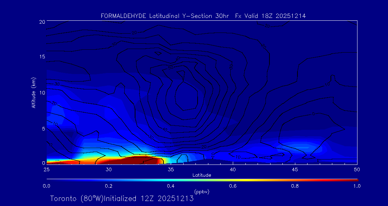Image resolution: width=388 pixels, height=206 pixels.
Task: Click altitude axis tick label 20
Action: pos(42,22)
